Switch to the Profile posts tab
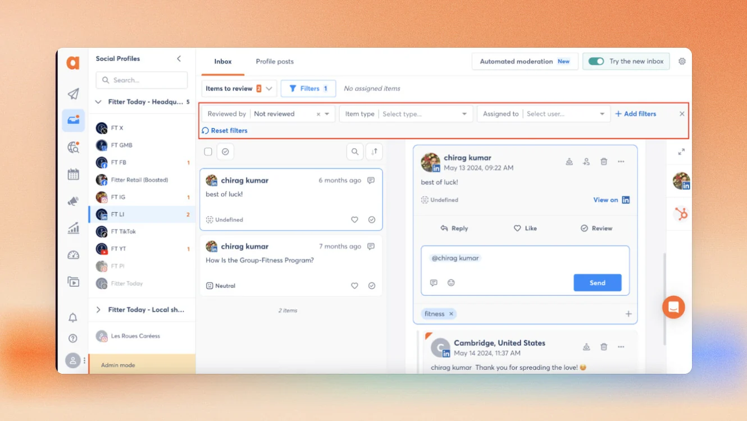The image size is (747, 421). (275, 62)
